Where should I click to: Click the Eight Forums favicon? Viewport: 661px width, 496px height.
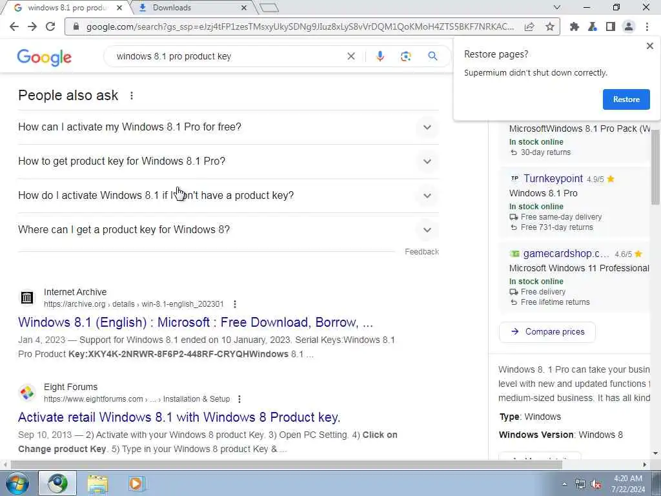27,393
